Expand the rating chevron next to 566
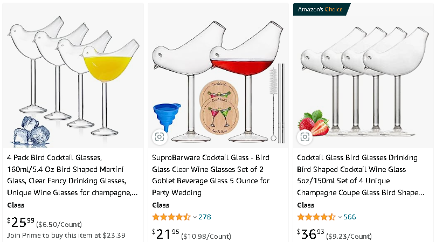Screen dimensions: 436x242 pos(340,217)
